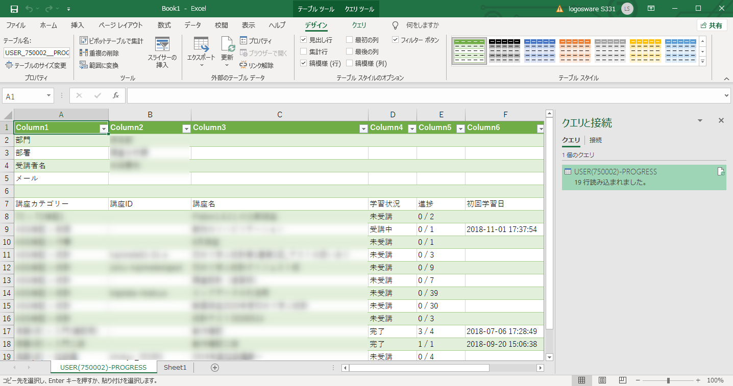Insert a slicer (スライサーの挿入)
This screenshot has width=733, height=386.
[162, 53]
